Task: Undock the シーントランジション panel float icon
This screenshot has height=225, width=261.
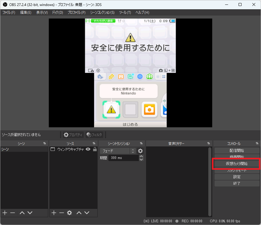Action: (141, 143)
